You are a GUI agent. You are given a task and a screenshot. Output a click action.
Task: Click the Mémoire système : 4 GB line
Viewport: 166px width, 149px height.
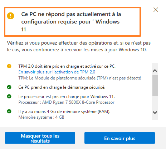[x=41, y=117]
